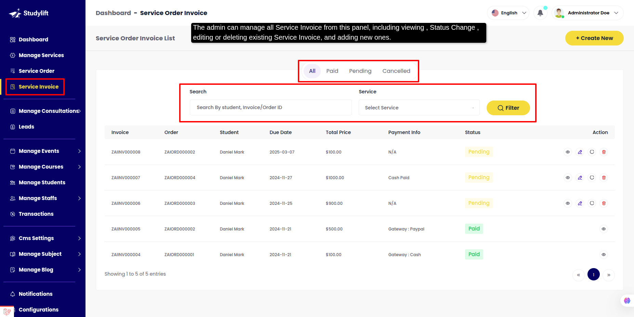The width and height of the screenshot is (634, 317).
Task: Delete invoice ZAIINV000006 trash icon
Action: (604, 203)
